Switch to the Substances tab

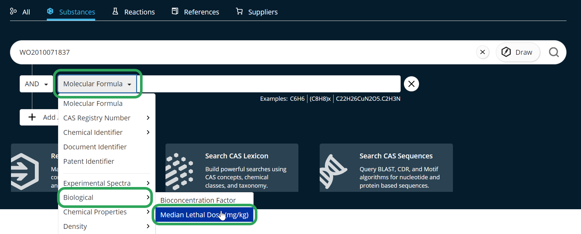click(x=71, y=12)
